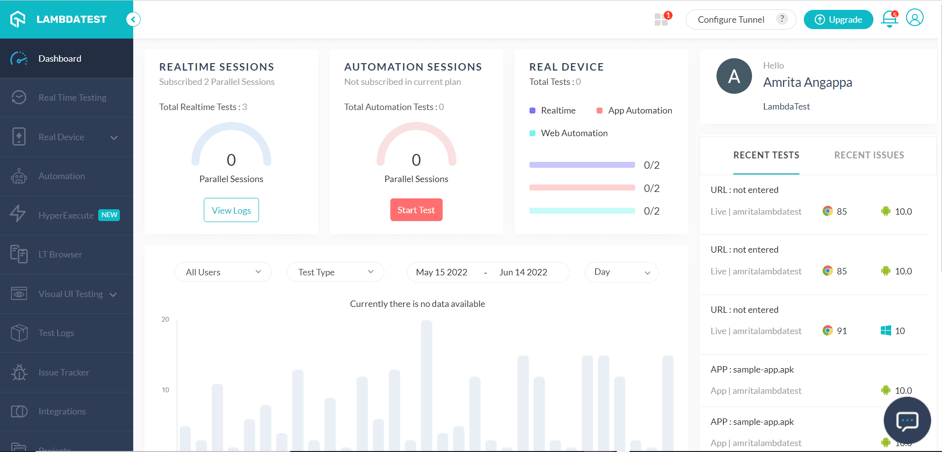
Task: Open the All Users dropdown
Action: (223, 272)
